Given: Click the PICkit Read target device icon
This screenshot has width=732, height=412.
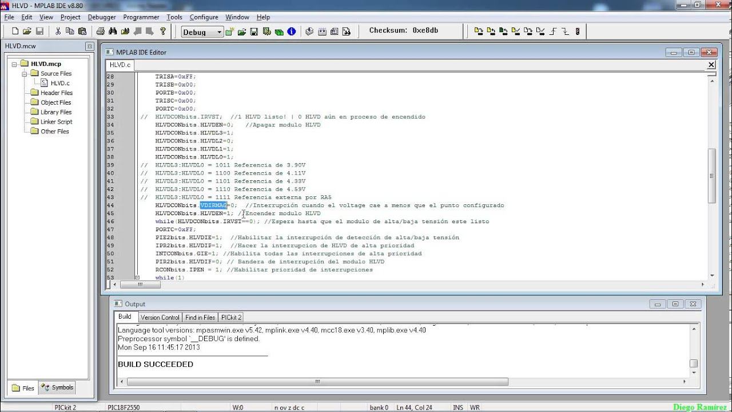Looking at the screenshot, I should [491, 31].
